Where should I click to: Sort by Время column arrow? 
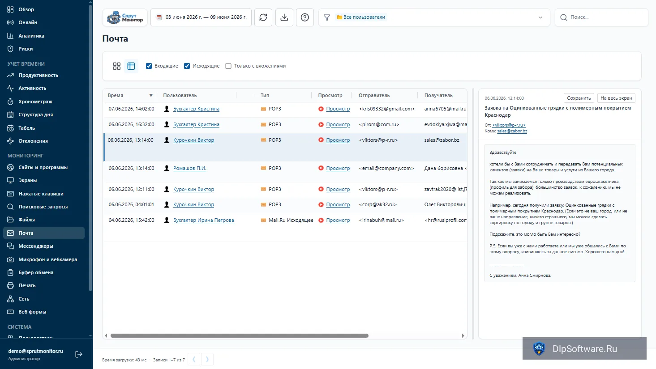click(x=151, y=96)
